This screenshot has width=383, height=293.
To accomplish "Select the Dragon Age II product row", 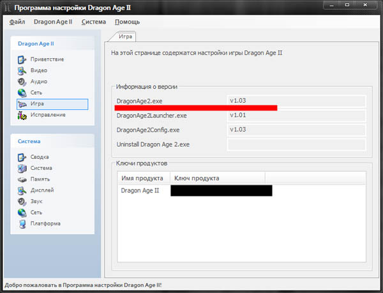I will (x=241, y=191).
